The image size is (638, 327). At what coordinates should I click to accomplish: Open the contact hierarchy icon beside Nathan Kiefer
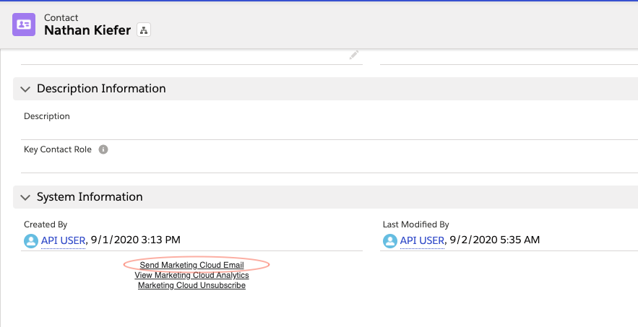143,30
